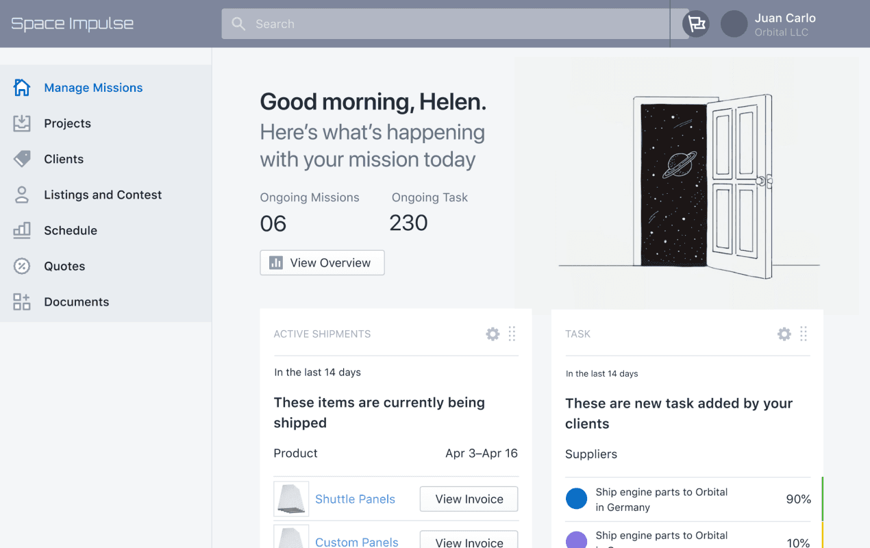Screen dimensions: 870x548
Task: Select Manage Missions in the sidebar
Action: click(x=93, y=88)
